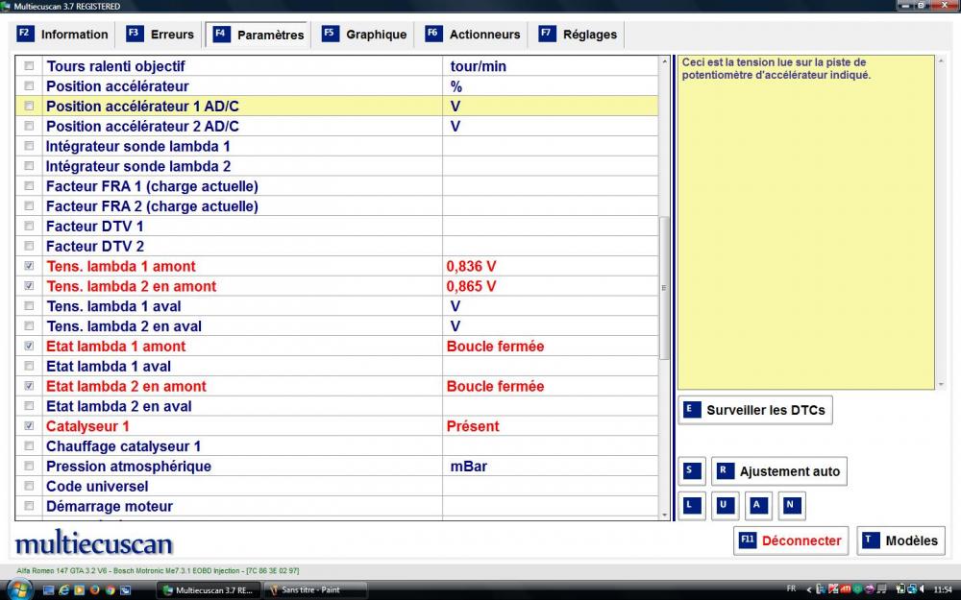Open the Erreurs tab
The width and height of the screenshot is (961, 600).
click(160, 35)
